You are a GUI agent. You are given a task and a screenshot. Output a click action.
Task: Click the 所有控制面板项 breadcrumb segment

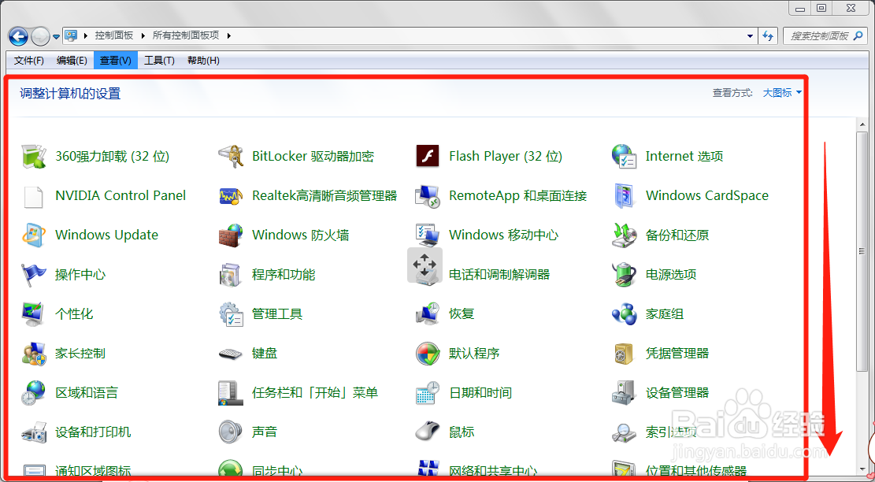(x=186, y=35)
